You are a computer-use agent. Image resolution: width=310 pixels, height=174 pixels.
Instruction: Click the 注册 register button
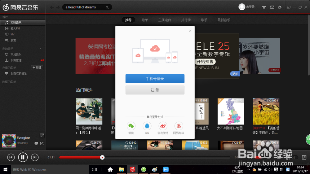[x=155, y=90]
